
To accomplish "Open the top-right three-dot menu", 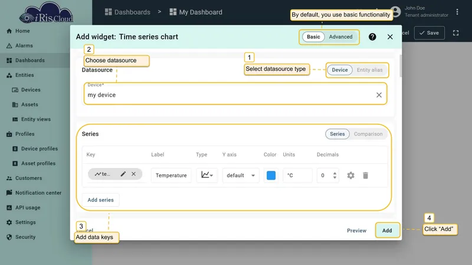I will coord(457,12).
